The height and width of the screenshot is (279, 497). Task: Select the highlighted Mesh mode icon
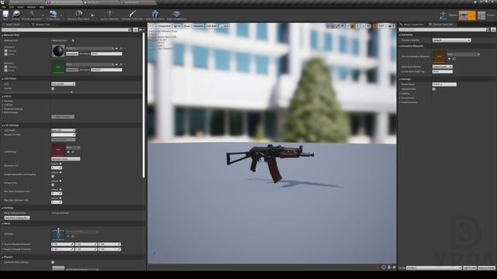click(467, 15)
